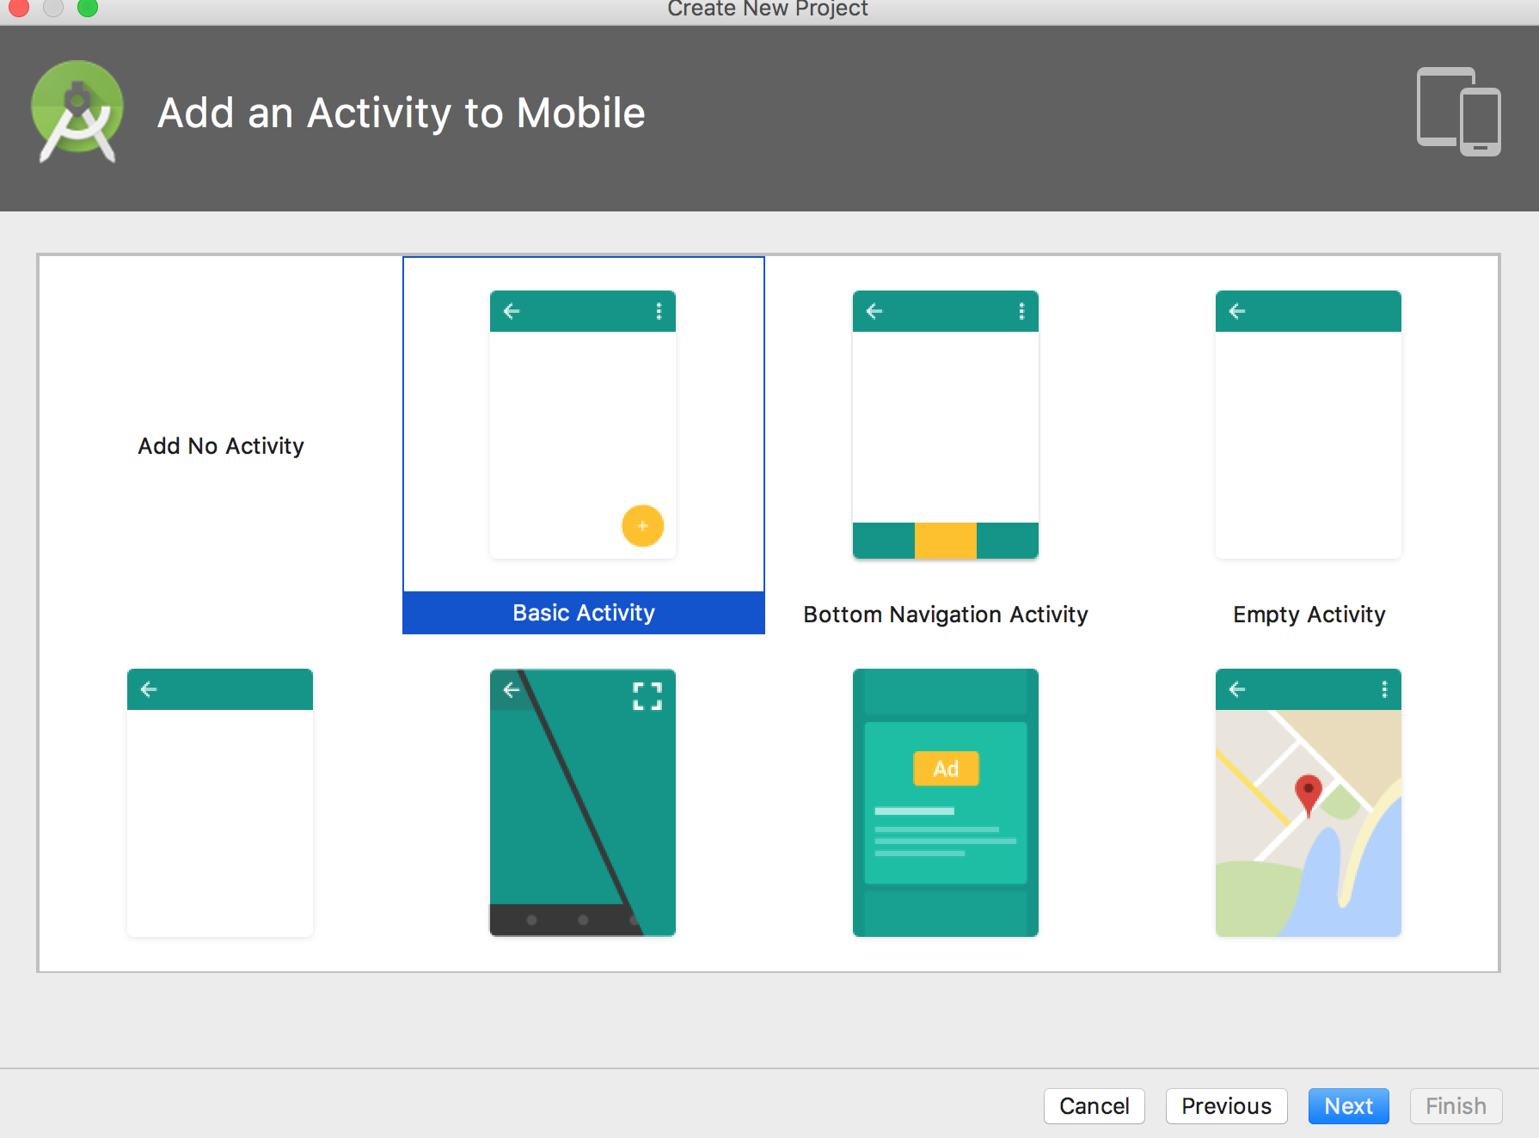Choose the Bottom Navigation Activity label
Image resolution: width=1539 pixels, height=1138 pixels.
946,615
